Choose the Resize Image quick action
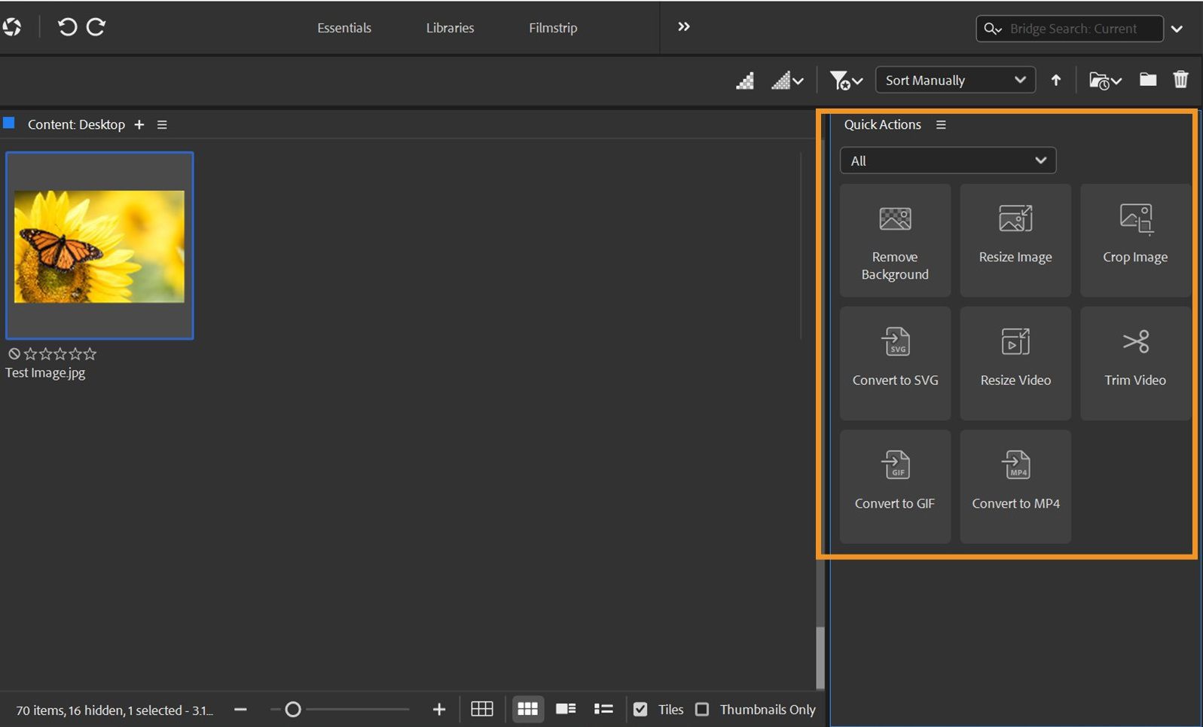 tap(1015, 240)
